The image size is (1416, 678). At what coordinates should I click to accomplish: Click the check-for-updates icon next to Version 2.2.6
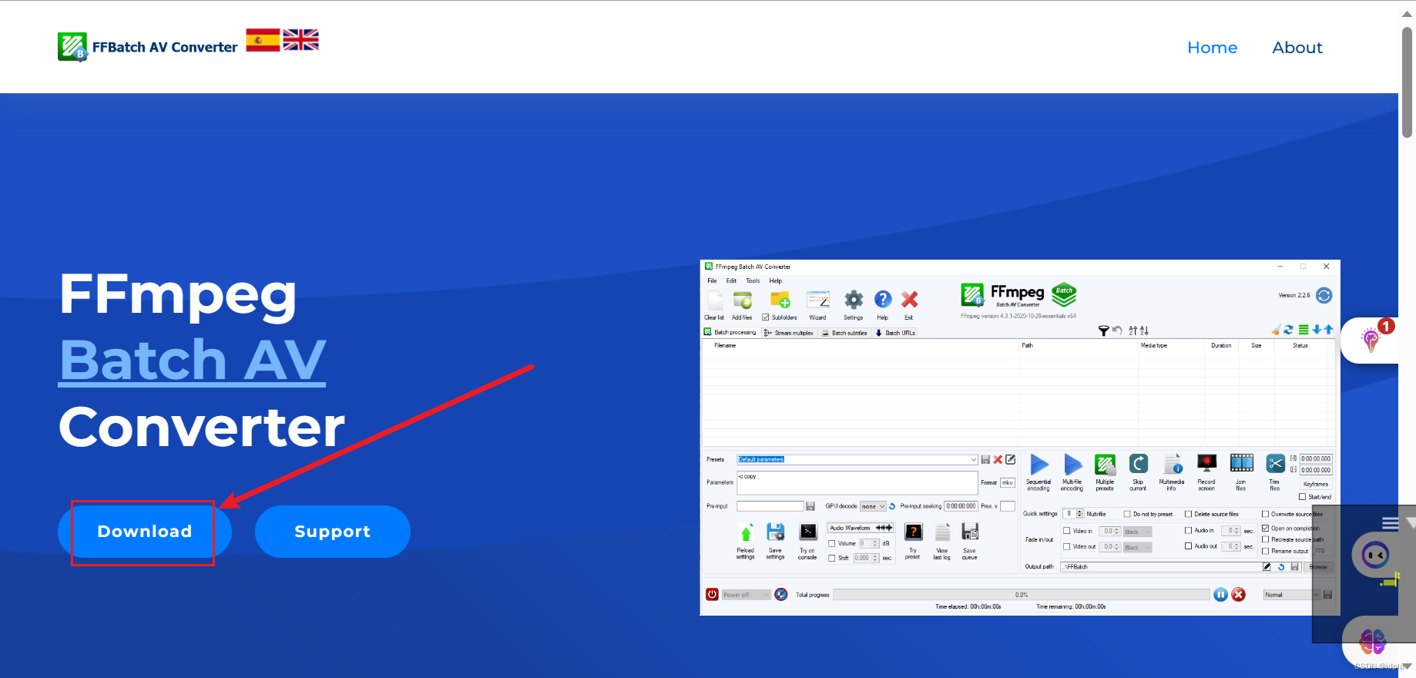point(1324,295)
